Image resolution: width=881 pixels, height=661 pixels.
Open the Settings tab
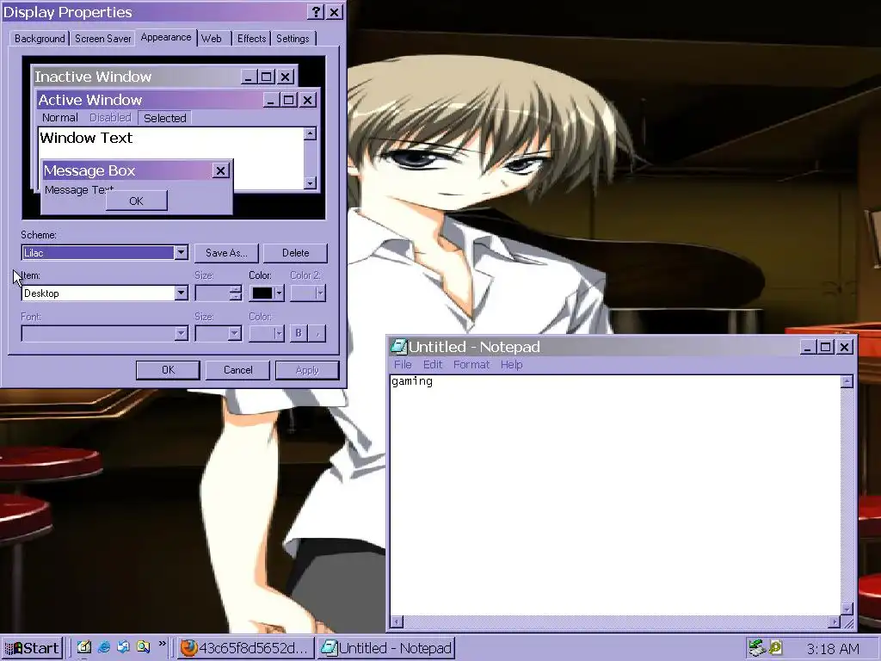tap(293, 38)
